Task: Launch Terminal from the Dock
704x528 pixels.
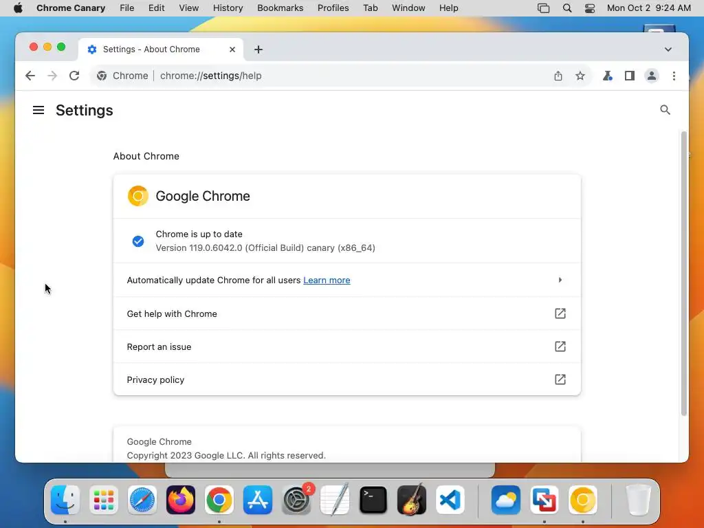Action: [x=373, y=500]
